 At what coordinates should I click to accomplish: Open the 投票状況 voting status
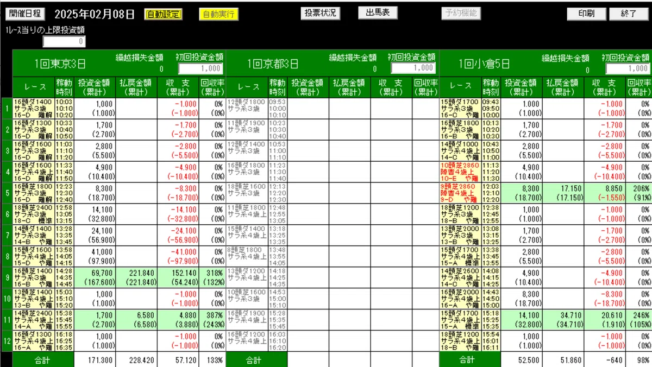(321, 13)
